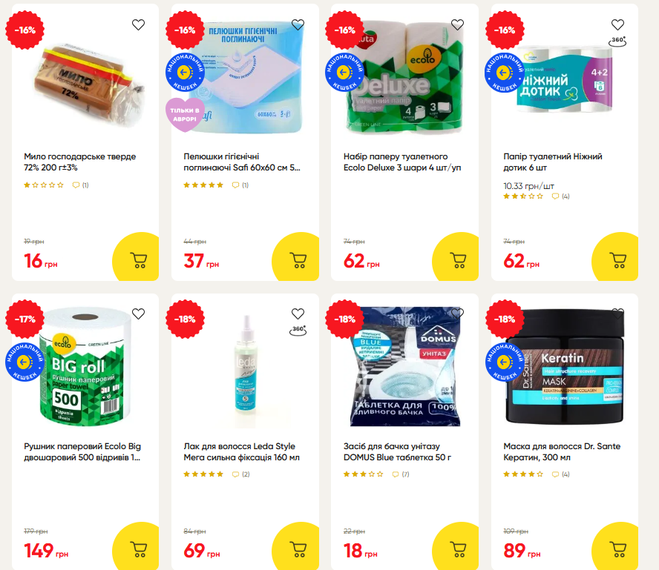
Task: Click the Тільки в Аврорі heart badge
Action: point(184,116)
